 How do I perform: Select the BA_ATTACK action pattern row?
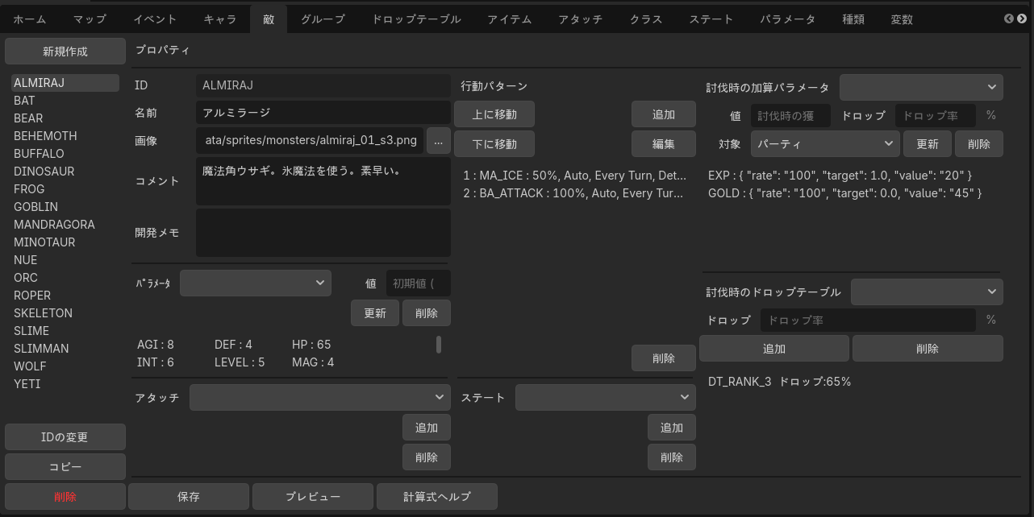(575, 193)
